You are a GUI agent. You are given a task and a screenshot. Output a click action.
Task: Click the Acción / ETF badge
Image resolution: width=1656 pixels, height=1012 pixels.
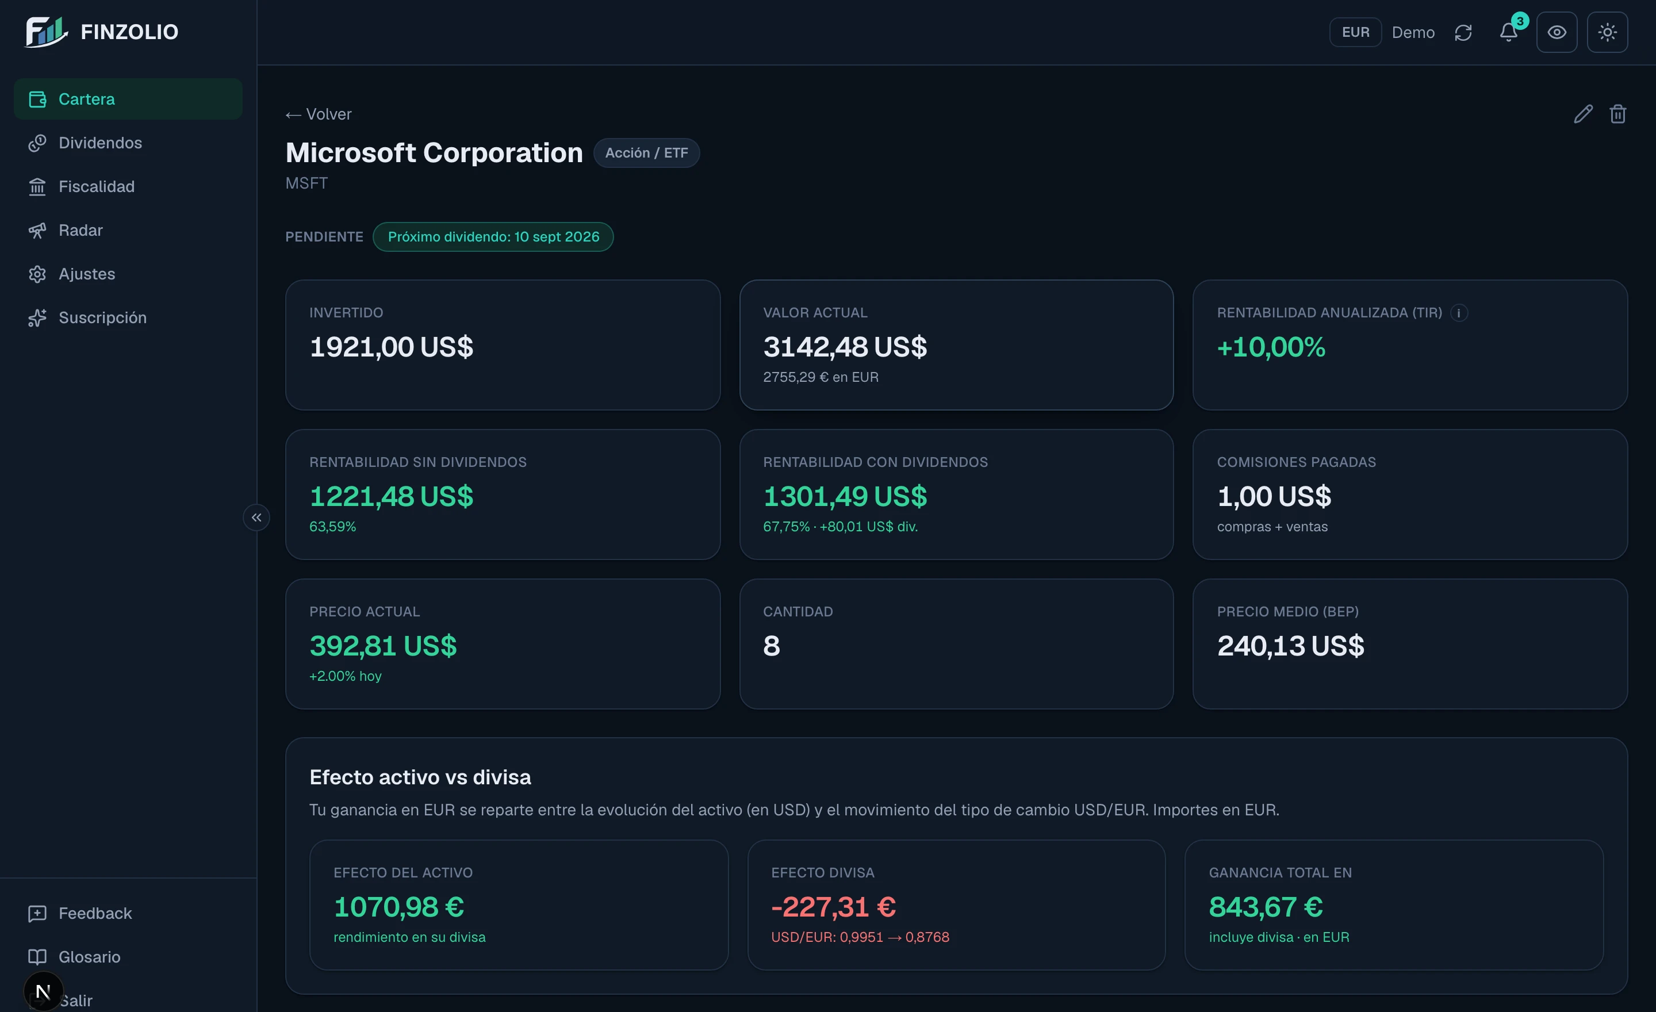646,152
